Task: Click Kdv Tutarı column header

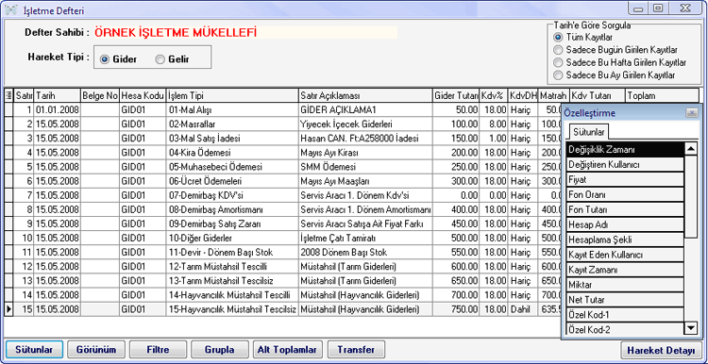Action: tap(597, 95)
